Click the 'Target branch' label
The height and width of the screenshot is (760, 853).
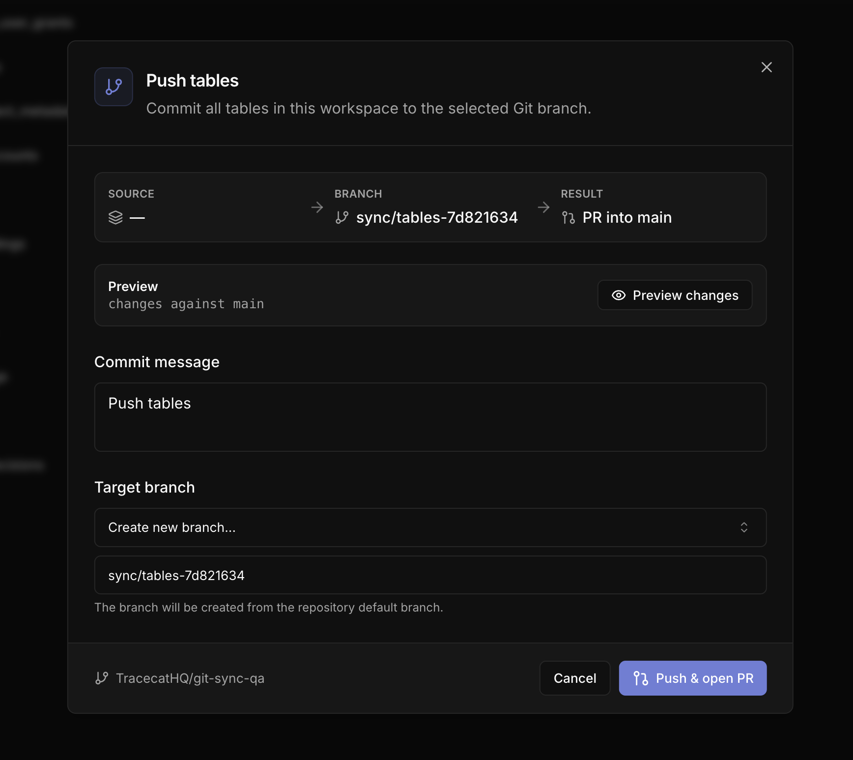coord(144,487)
